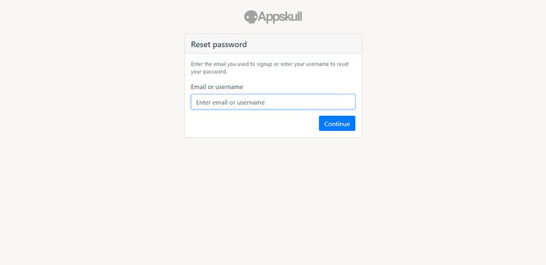Click 'your password.' on the instruction's second line
Screen dimensions: 546x265
tap(209, 72)
